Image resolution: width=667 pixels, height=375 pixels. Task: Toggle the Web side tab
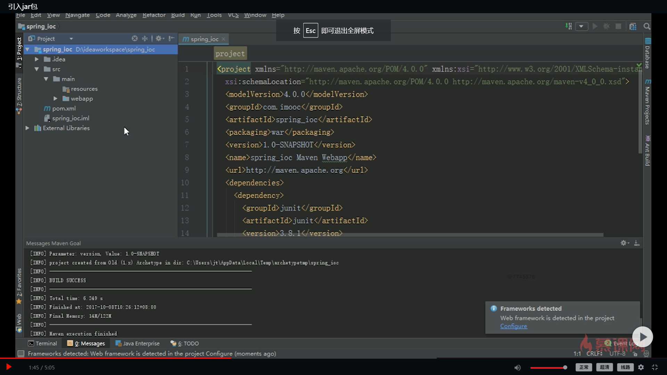[x=19, y=323]
